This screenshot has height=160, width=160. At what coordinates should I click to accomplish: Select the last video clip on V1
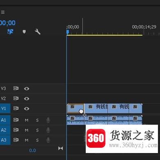coord(135,108)
